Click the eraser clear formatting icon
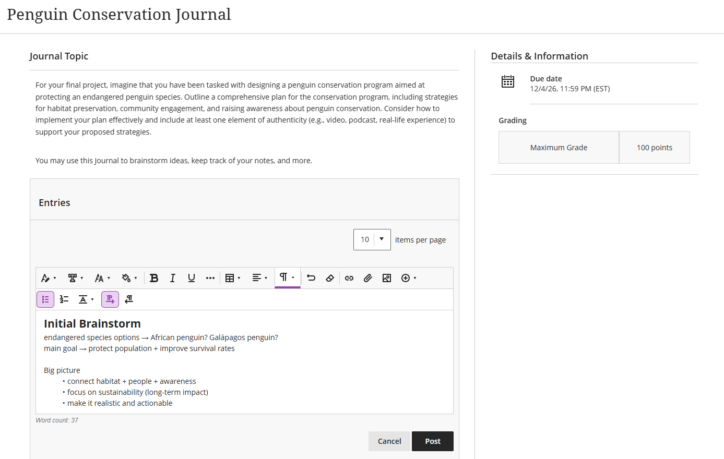 (x=330, y=278)
